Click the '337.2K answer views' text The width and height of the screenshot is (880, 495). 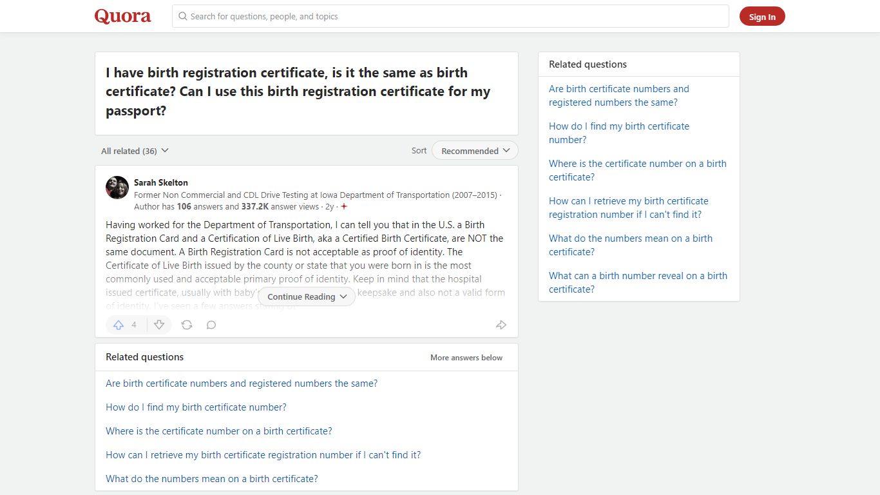[x=280, y=207]
